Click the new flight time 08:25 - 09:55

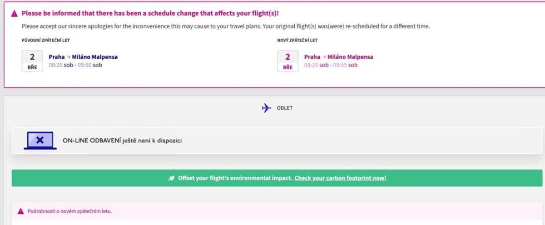coord(331,65)
